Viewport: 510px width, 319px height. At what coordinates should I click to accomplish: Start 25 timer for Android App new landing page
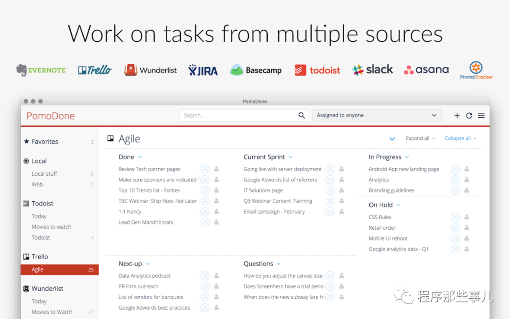click(x=455, y=169)
